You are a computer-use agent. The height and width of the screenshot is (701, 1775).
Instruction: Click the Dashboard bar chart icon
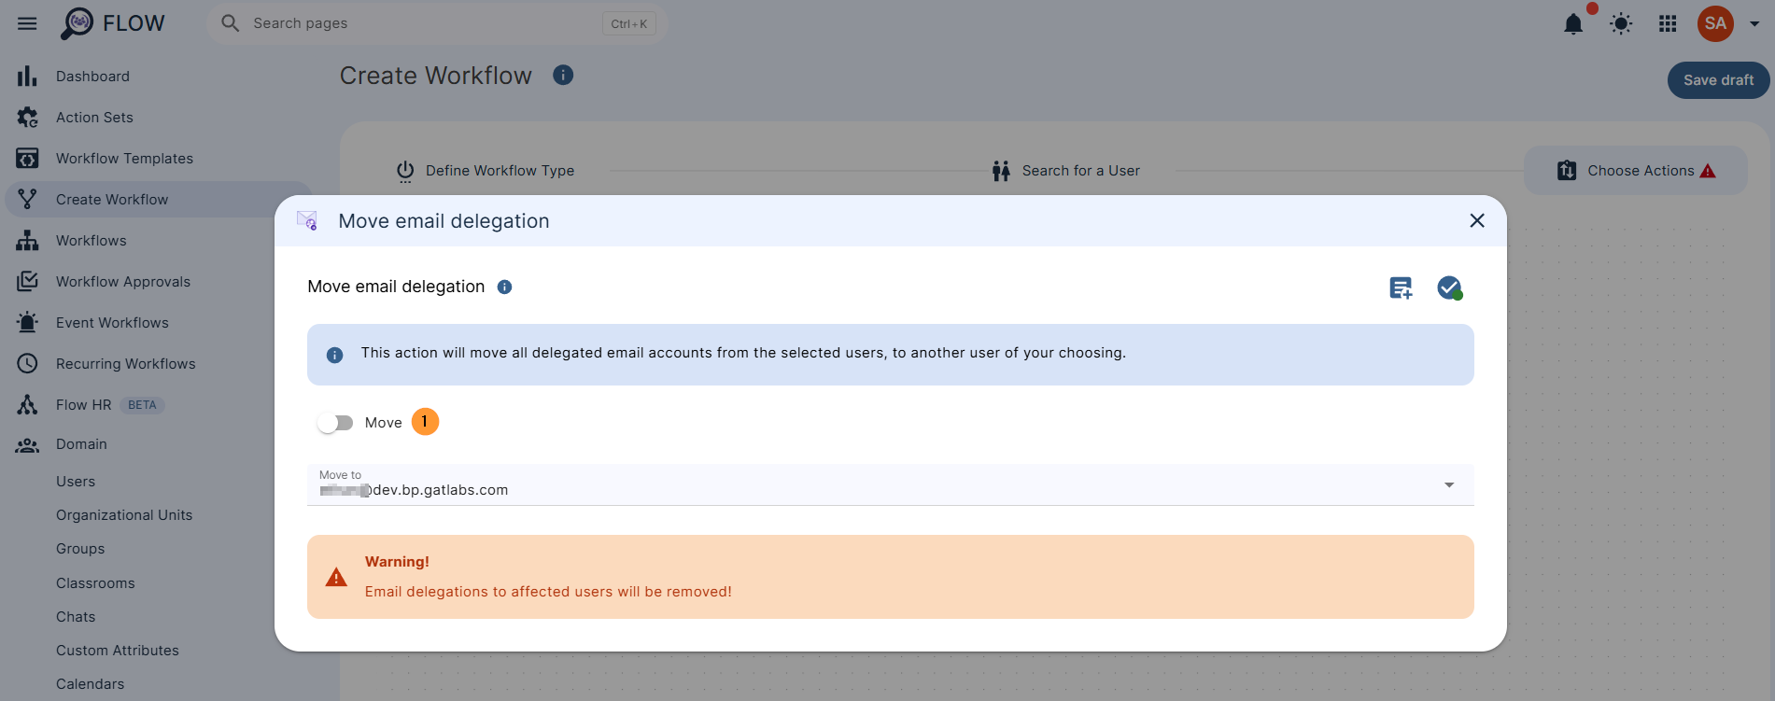(27, 77)
